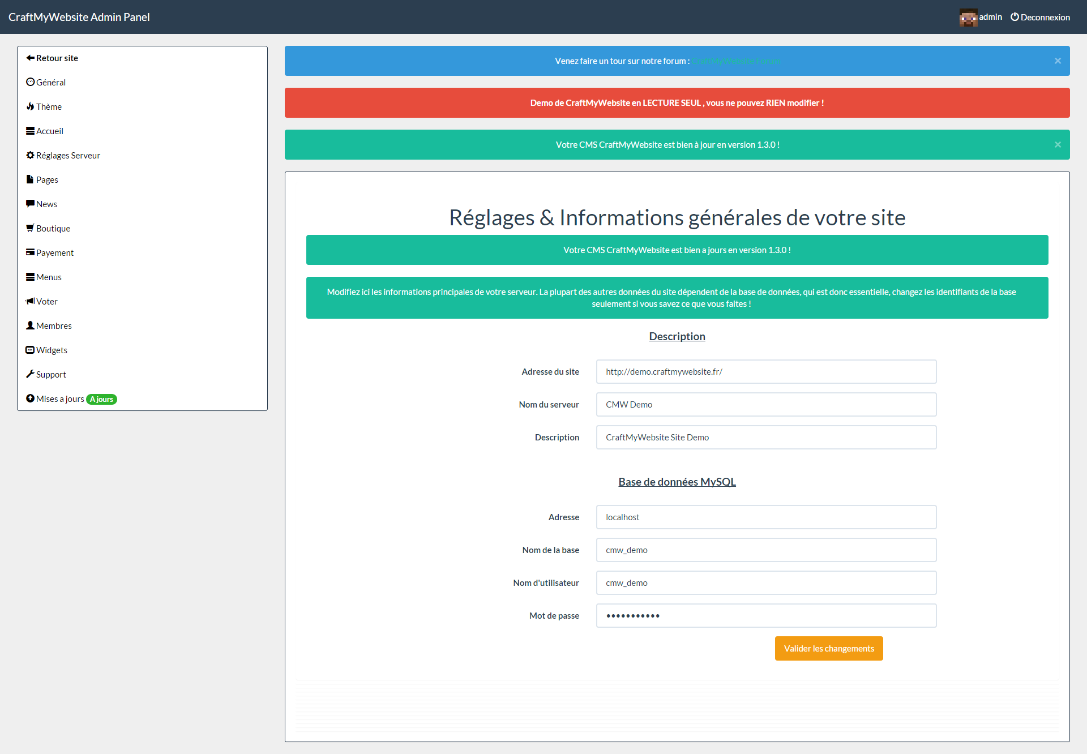Go to the Thème section

point(49,107)
